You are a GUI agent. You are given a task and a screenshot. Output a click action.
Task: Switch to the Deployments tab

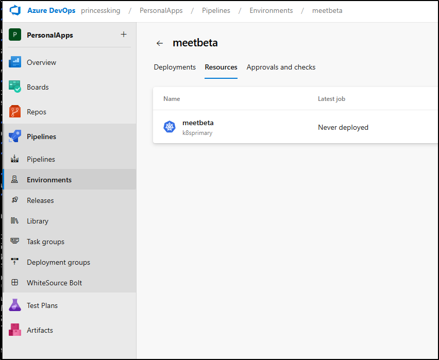[x=175, y=67]
